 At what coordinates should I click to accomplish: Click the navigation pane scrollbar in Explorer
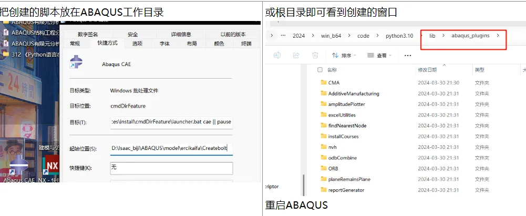(x=305, y=185)
